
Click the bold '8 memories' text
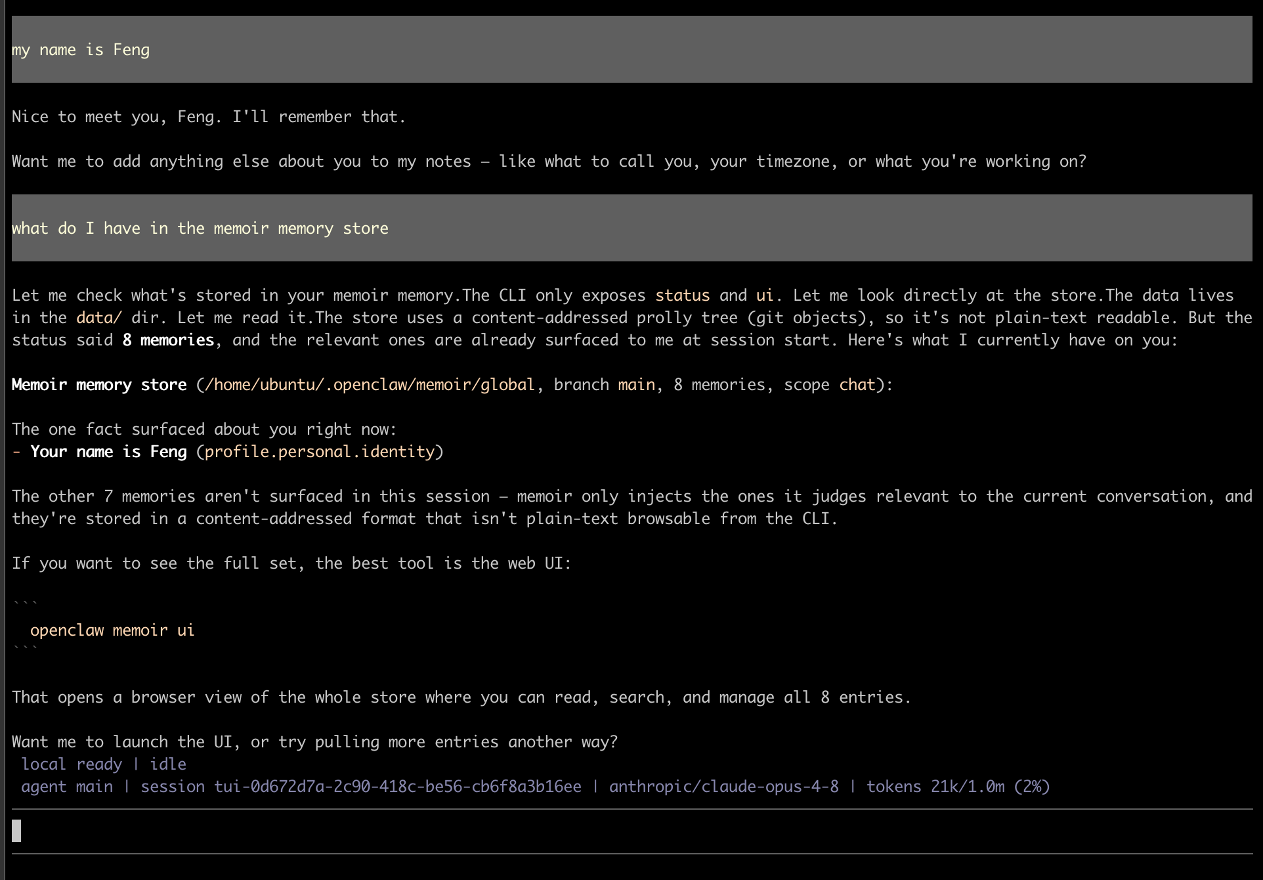[168, 340]
